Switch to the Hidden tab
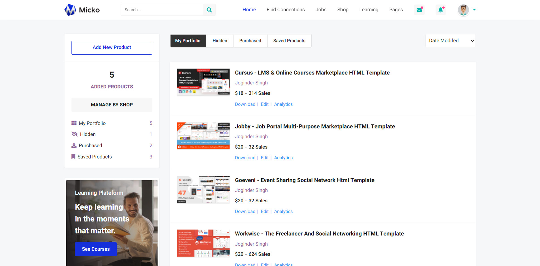540x266 pixels. coord(220,41)
